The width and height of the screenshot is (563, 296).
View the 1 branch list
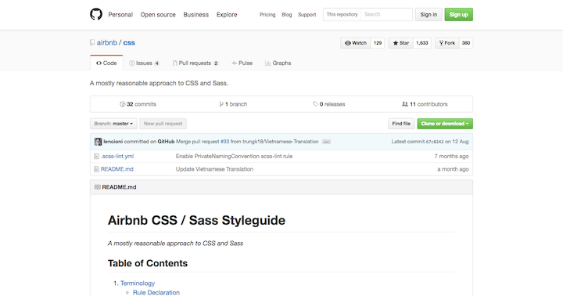point(233,104)
